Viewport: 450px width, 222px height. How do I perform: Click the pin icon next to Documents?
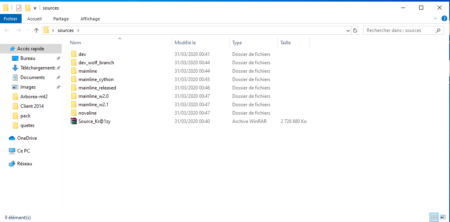pyautogui.click(x=58, y=77)
